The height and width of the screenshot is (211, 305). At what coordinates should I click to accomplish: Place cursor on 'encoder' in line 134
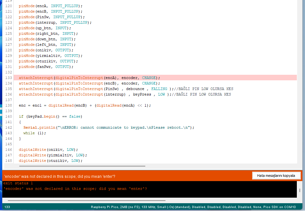pos(130,83)
